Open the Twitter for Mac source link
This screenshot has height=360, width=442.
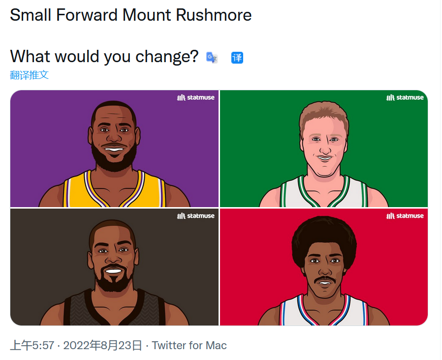(189, 345)
